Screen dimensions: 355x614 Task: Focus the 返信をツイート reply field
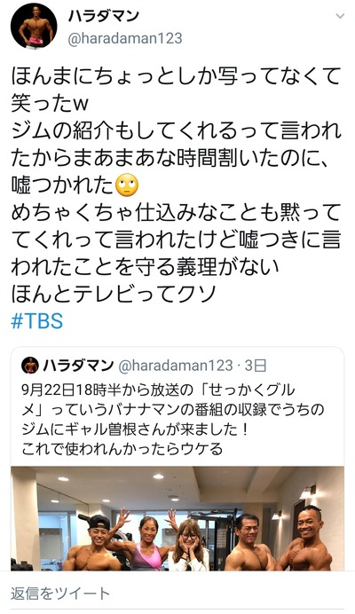177,594
